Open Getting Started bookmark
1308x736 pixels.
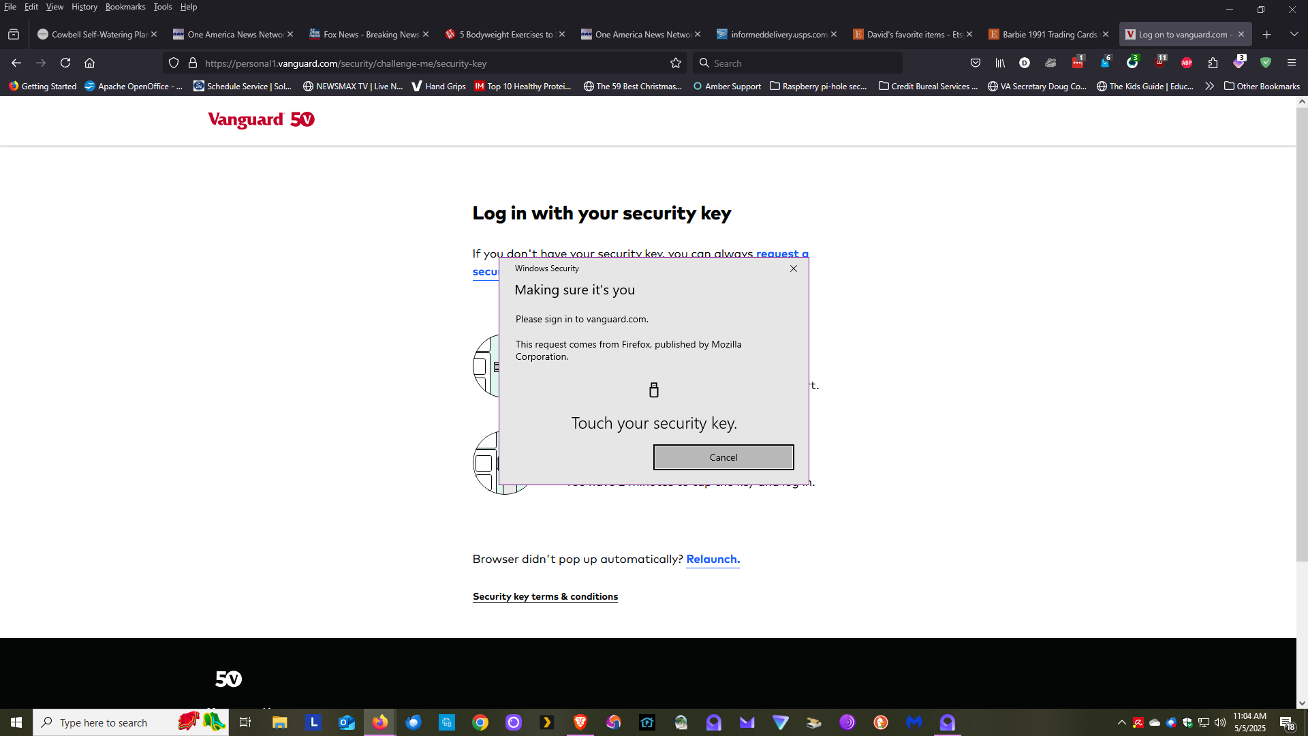point(42,86)
